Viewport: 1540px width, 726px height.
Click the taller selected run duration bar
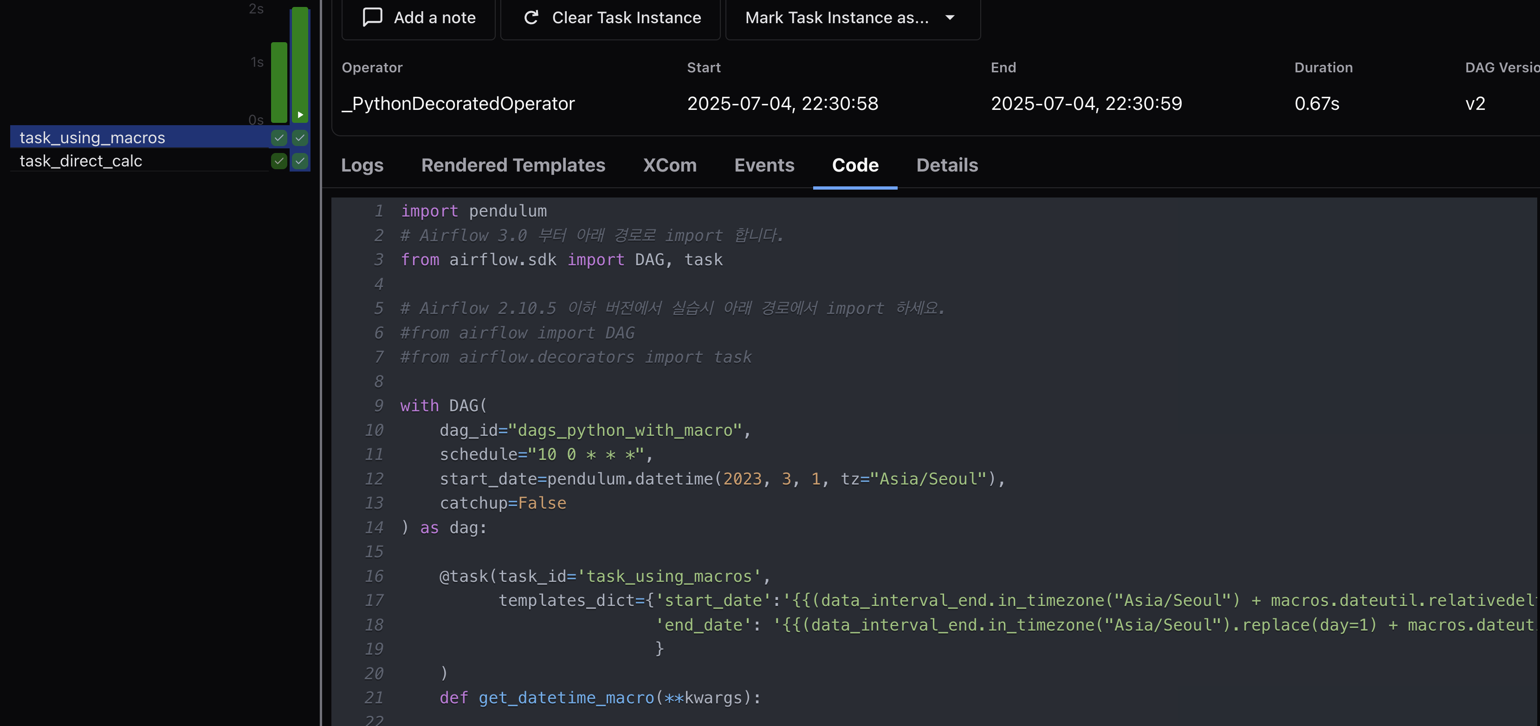300,64
